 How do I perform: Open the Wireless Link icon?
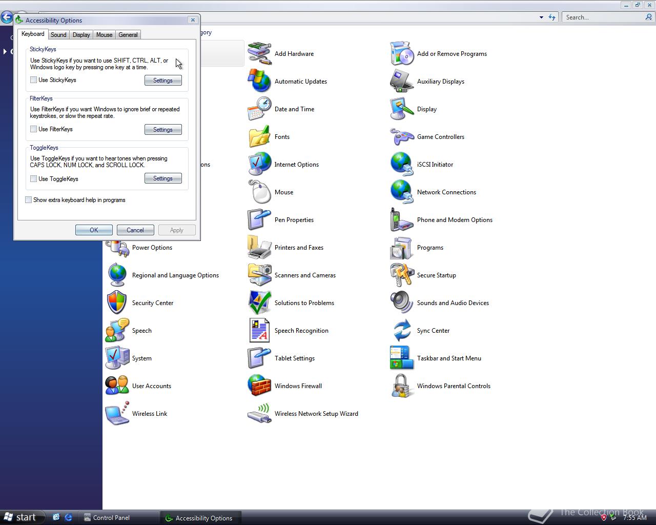pos(117,414)
